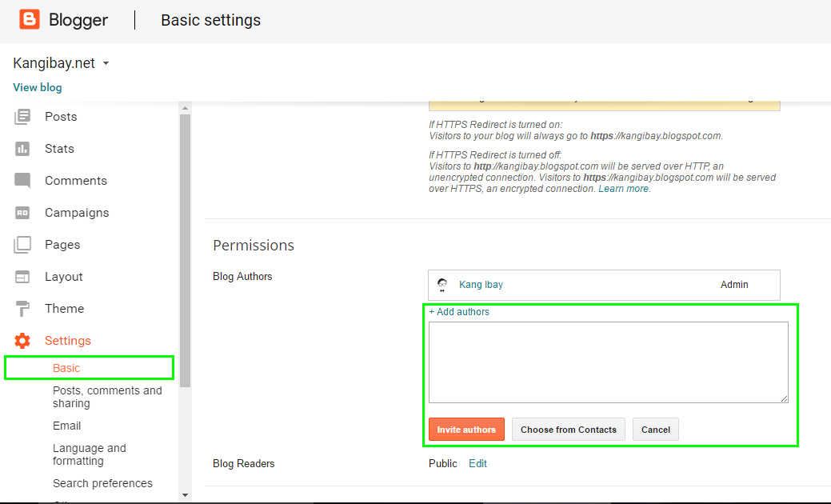Collapse the Settings menu label
831x504 pixels.
[68, 341]
